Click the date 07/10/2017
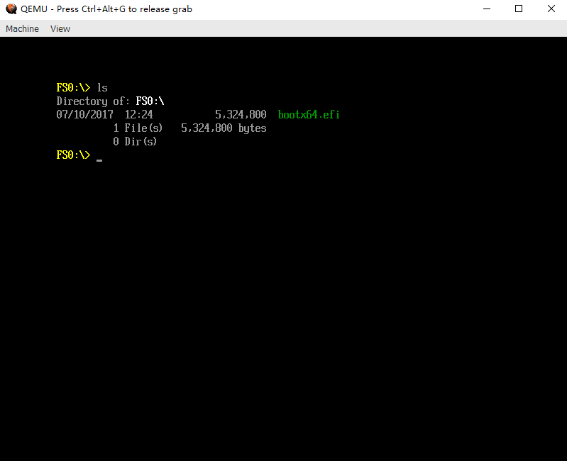The image size is (567, 461). coord(84,114)
